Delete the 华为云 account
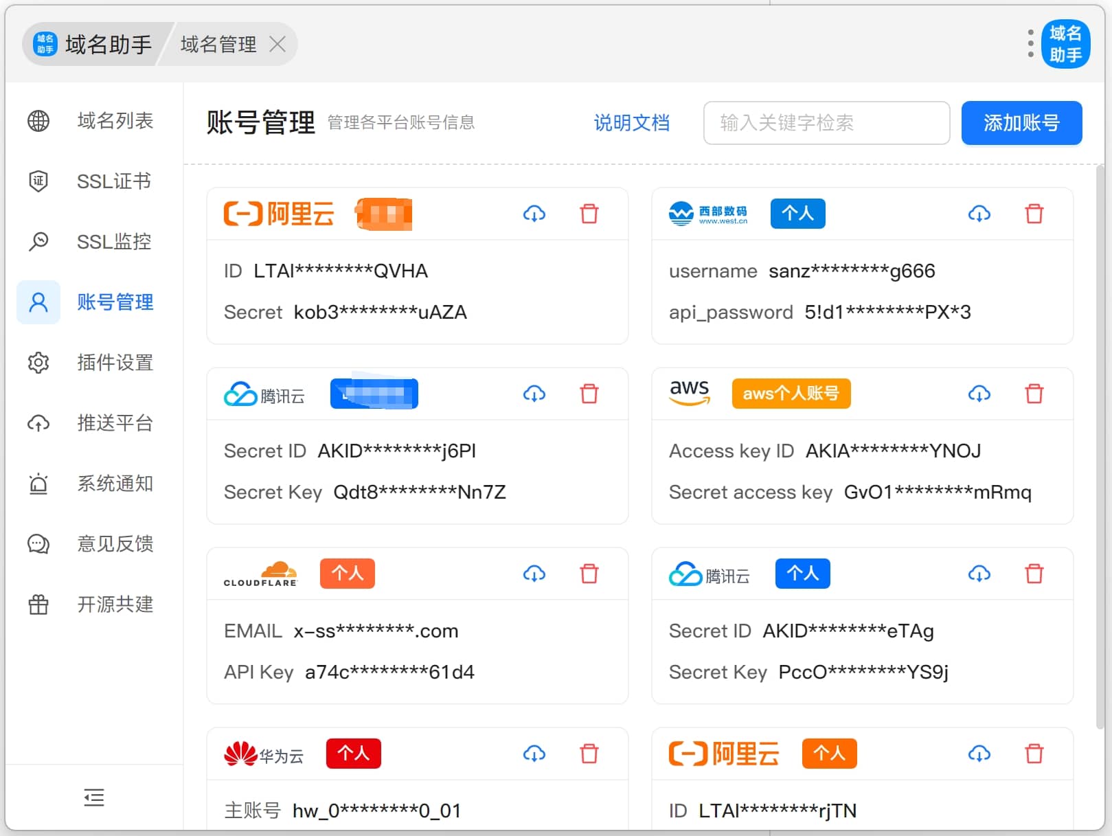Viewport: 1112px width, 836px height. (x=589, y=754)
